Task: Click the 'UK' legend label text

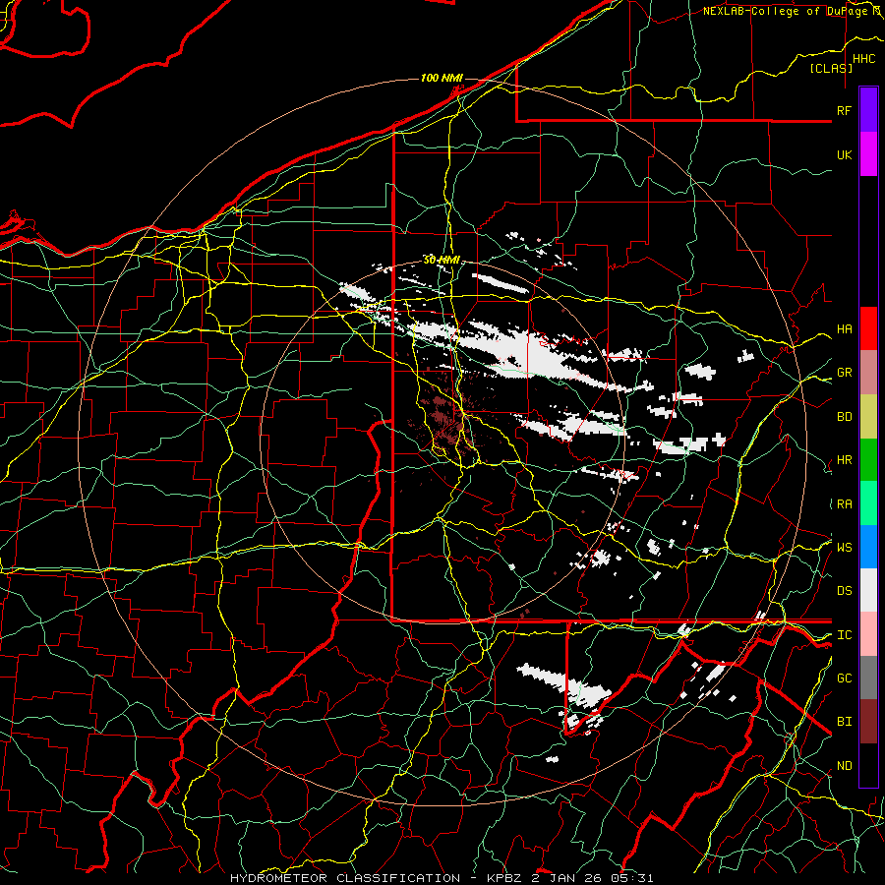Action: pyautogui.click(x=844, y=154)
